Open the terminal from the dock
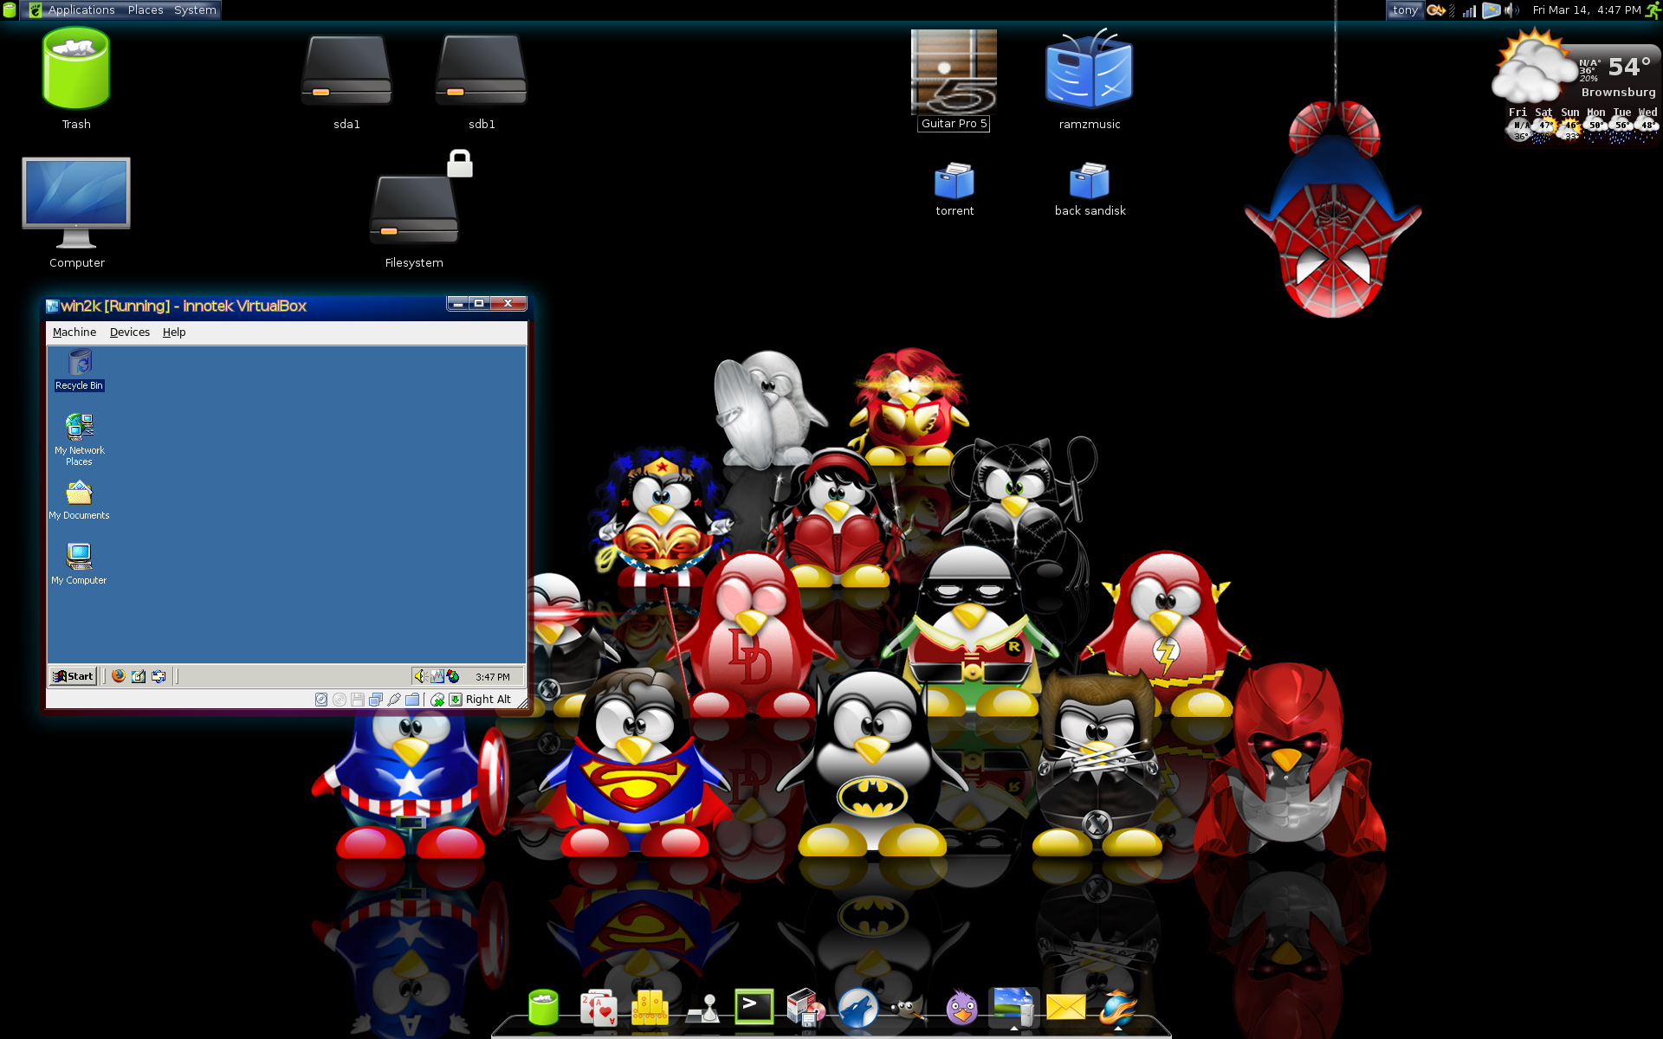The height and width of the screenshot is (1039, 1663). click(754, 1006)
